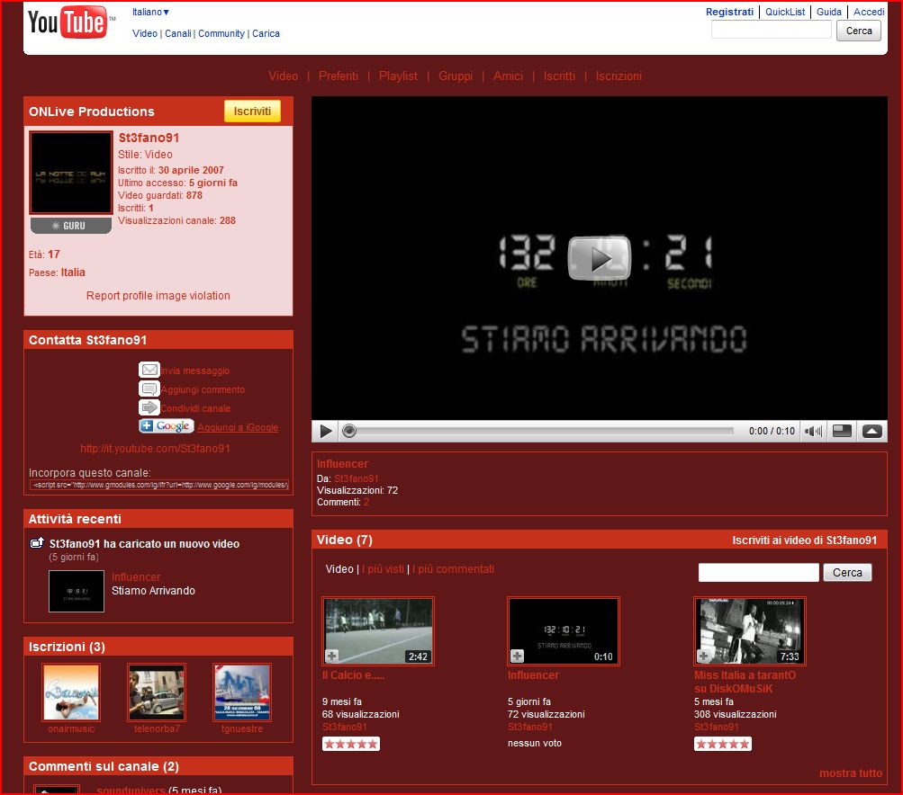Open the onairmusic subscription thumbnail
This screenshot has height=795, width=903.
(x=71, y=692)
